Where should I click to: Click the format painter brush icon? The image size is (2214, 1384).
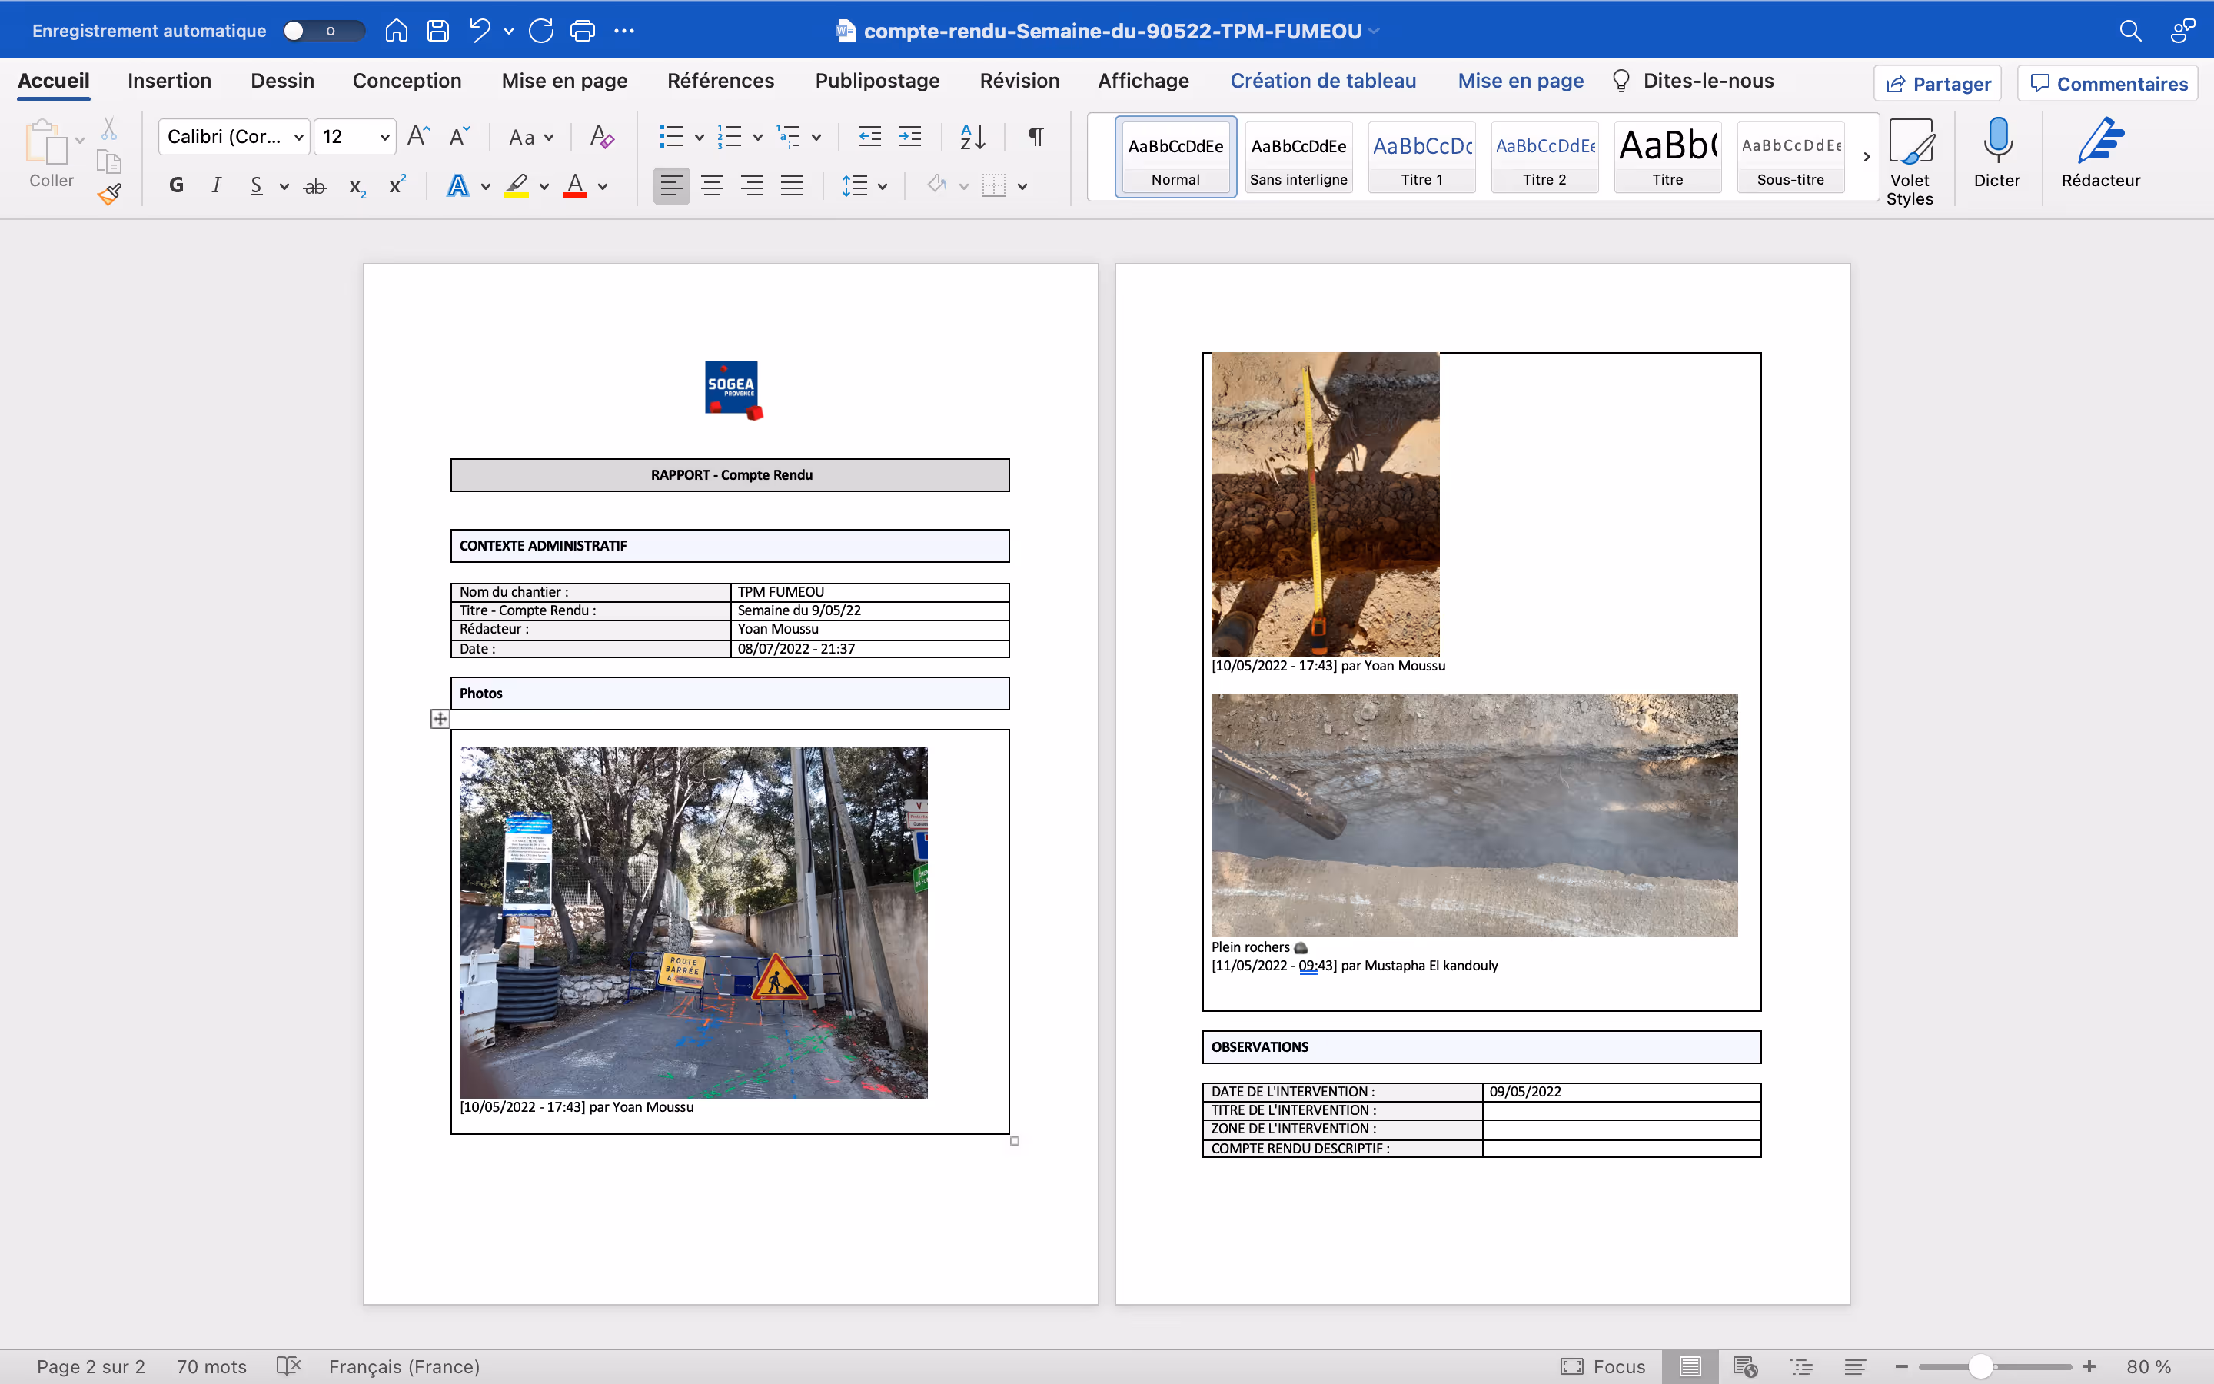coord(110,194)
